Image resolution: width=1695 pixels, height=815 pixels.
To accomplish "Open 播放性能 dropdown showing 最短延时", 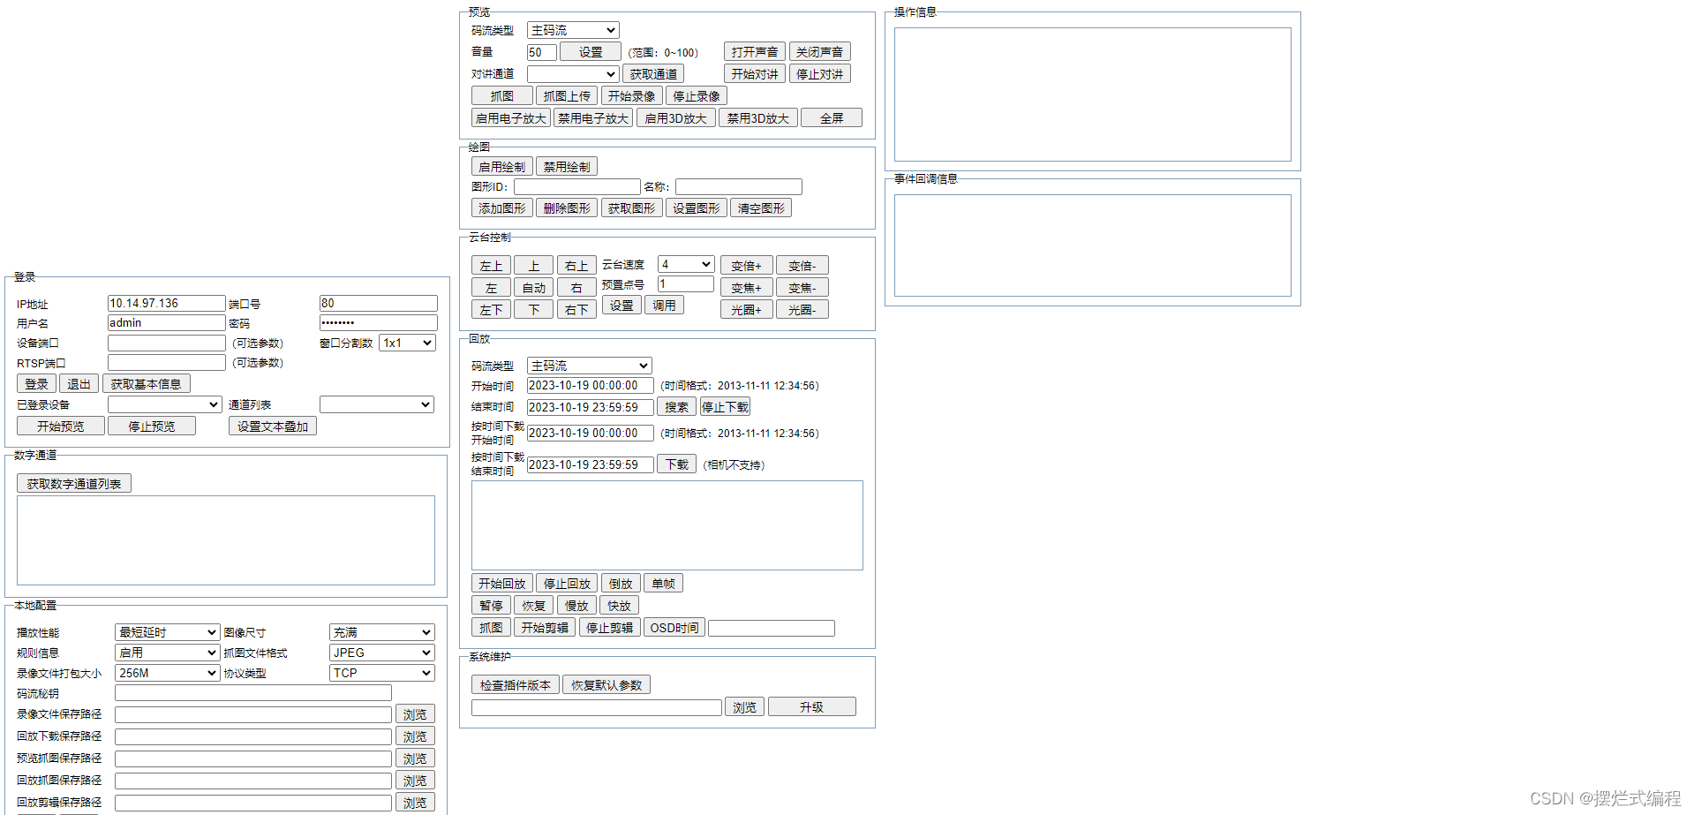I will pos(167,632).
